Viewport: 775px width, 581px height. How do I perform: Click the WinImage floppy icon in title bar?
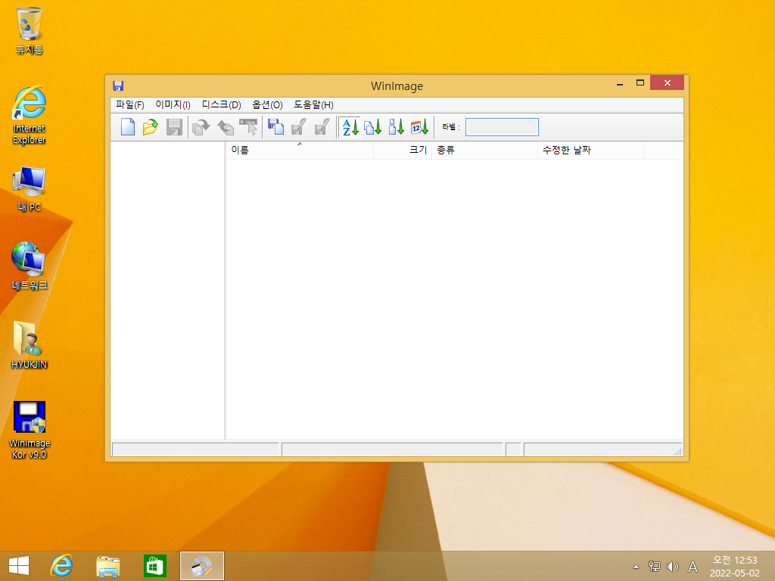click(118, 86)
